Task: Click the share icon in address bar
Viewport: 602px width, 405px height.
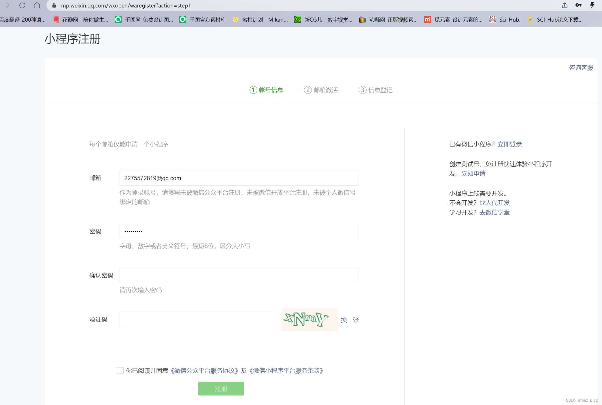Action: click(565, 5)
